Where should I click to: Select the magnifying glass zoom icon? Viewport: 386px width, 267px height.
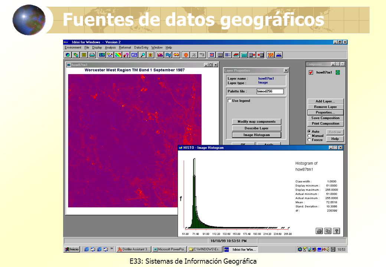[x=142, y=55]
